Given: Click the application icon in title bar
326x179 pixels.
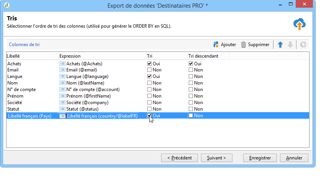Looking at the screenshot, I should click(x=7, y=5).
